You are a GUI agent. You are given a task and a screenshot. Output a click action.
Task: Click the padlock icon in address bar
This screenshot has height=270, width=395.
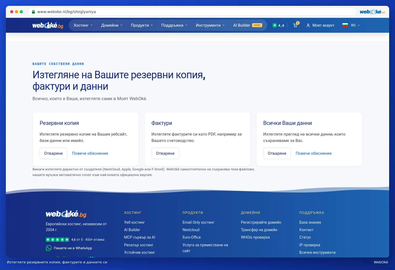point(33,12)
